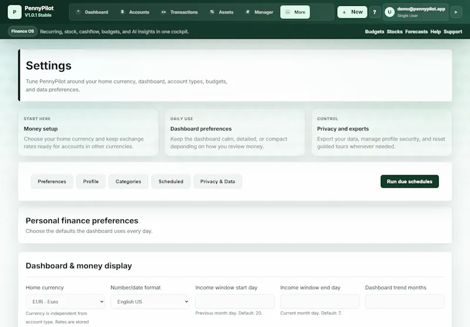470x327 pixels.
Task: Open the Home currency dropdown
Action: click(x=65, y=302)
